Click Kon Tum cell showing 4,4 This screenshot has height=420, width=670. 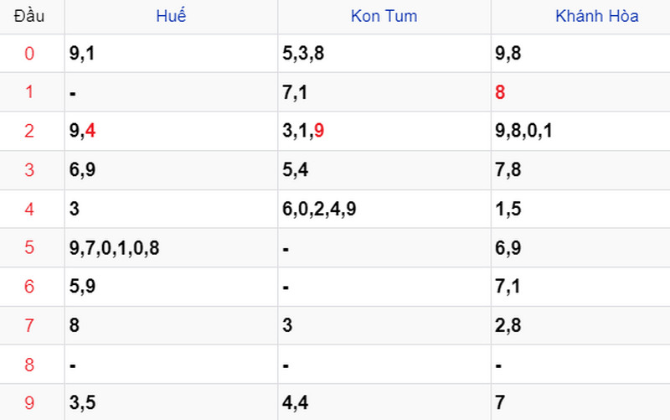tap(384, 402)
